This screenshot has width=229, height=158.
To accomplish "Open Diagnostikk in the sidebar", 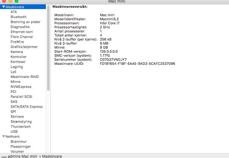I will [x=20, y=27].
